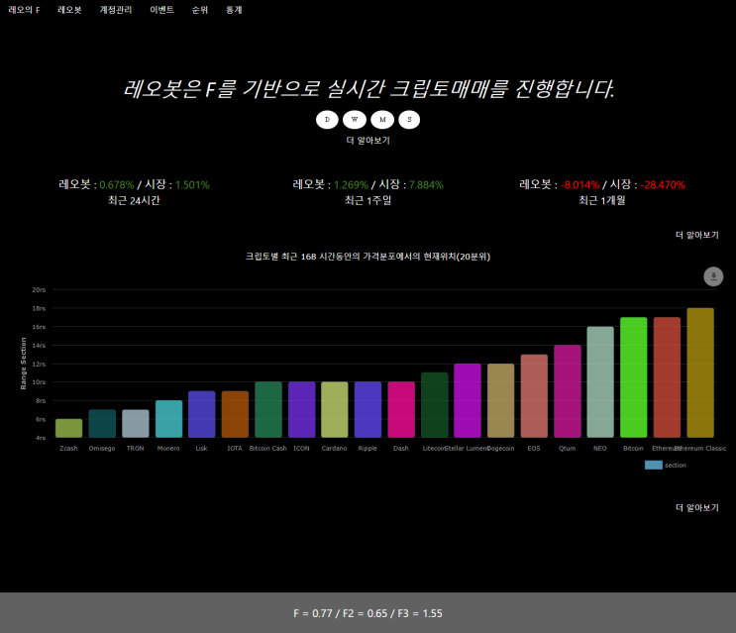Image resolution: width=736 pixels, height=633 pixels.
Task: Open the 통계 menu item
Action: tap(234, 10)
